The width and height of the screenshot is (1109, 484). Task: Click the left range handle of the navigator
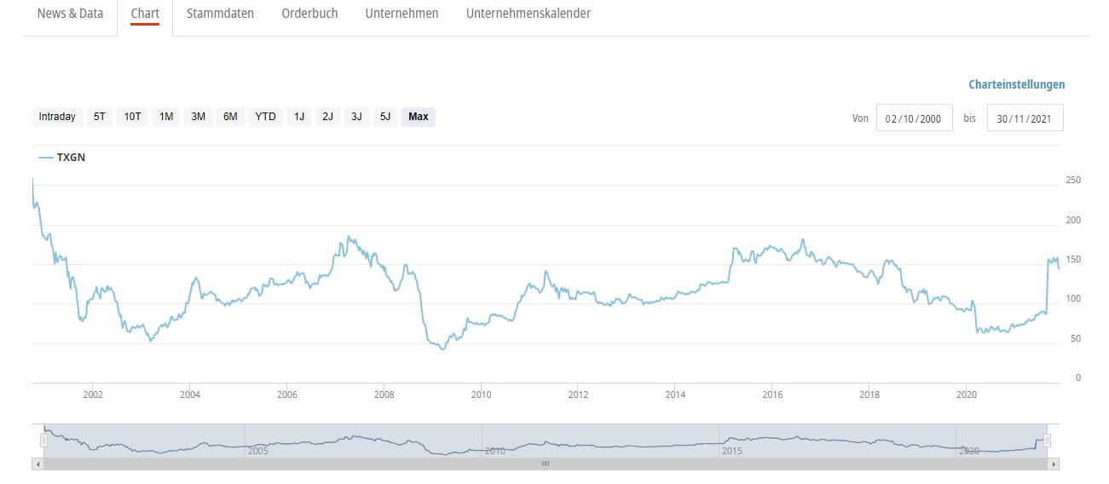[43, 440]
